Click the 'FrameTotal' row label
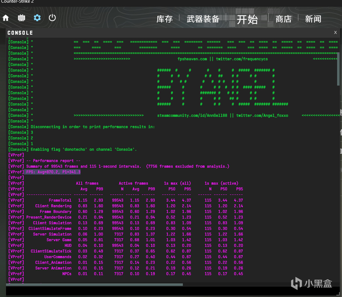The height and width of the screenshot is (297, 342). pos(60,200)
